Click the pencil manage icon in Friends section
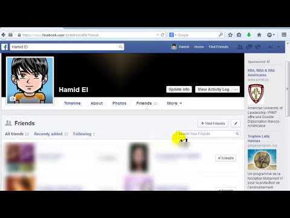Viewport: 290px width, 218px height. tap(236, 124)
